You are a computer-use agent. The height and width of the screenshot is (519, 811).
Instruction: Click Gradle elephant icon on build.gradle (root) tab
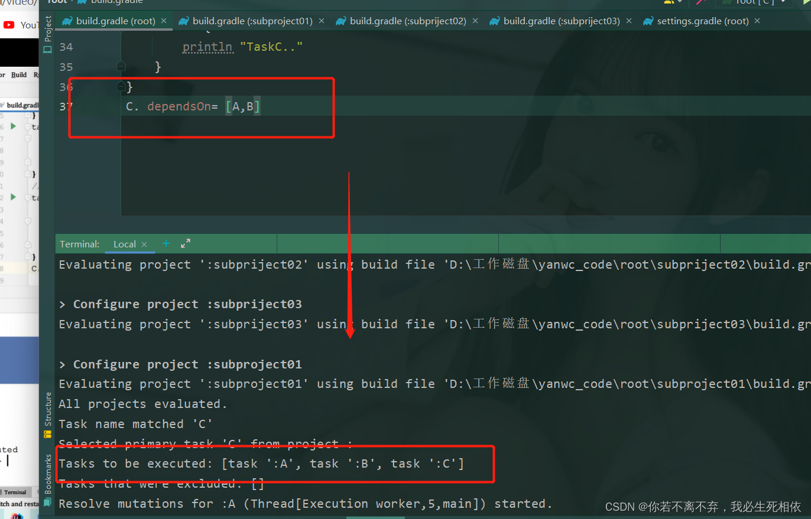67,21
